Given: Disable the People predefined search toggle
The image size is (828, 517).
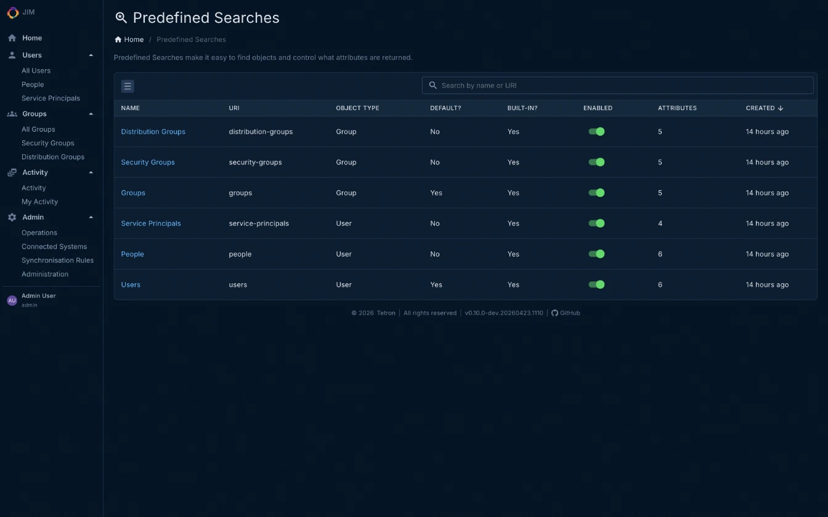Looking at the screenshot, I should (x=596, y=254).
